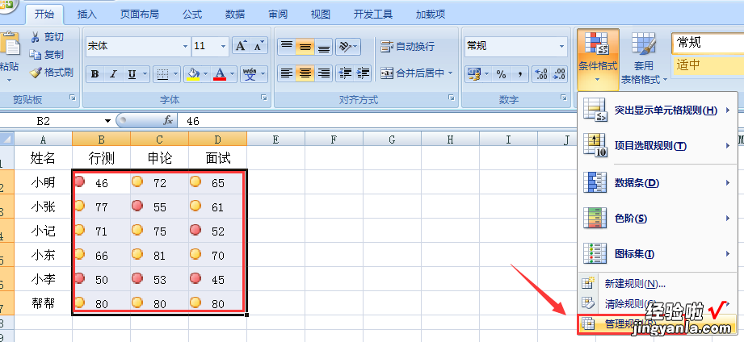Apply cell borders icon

pos(162,74)
